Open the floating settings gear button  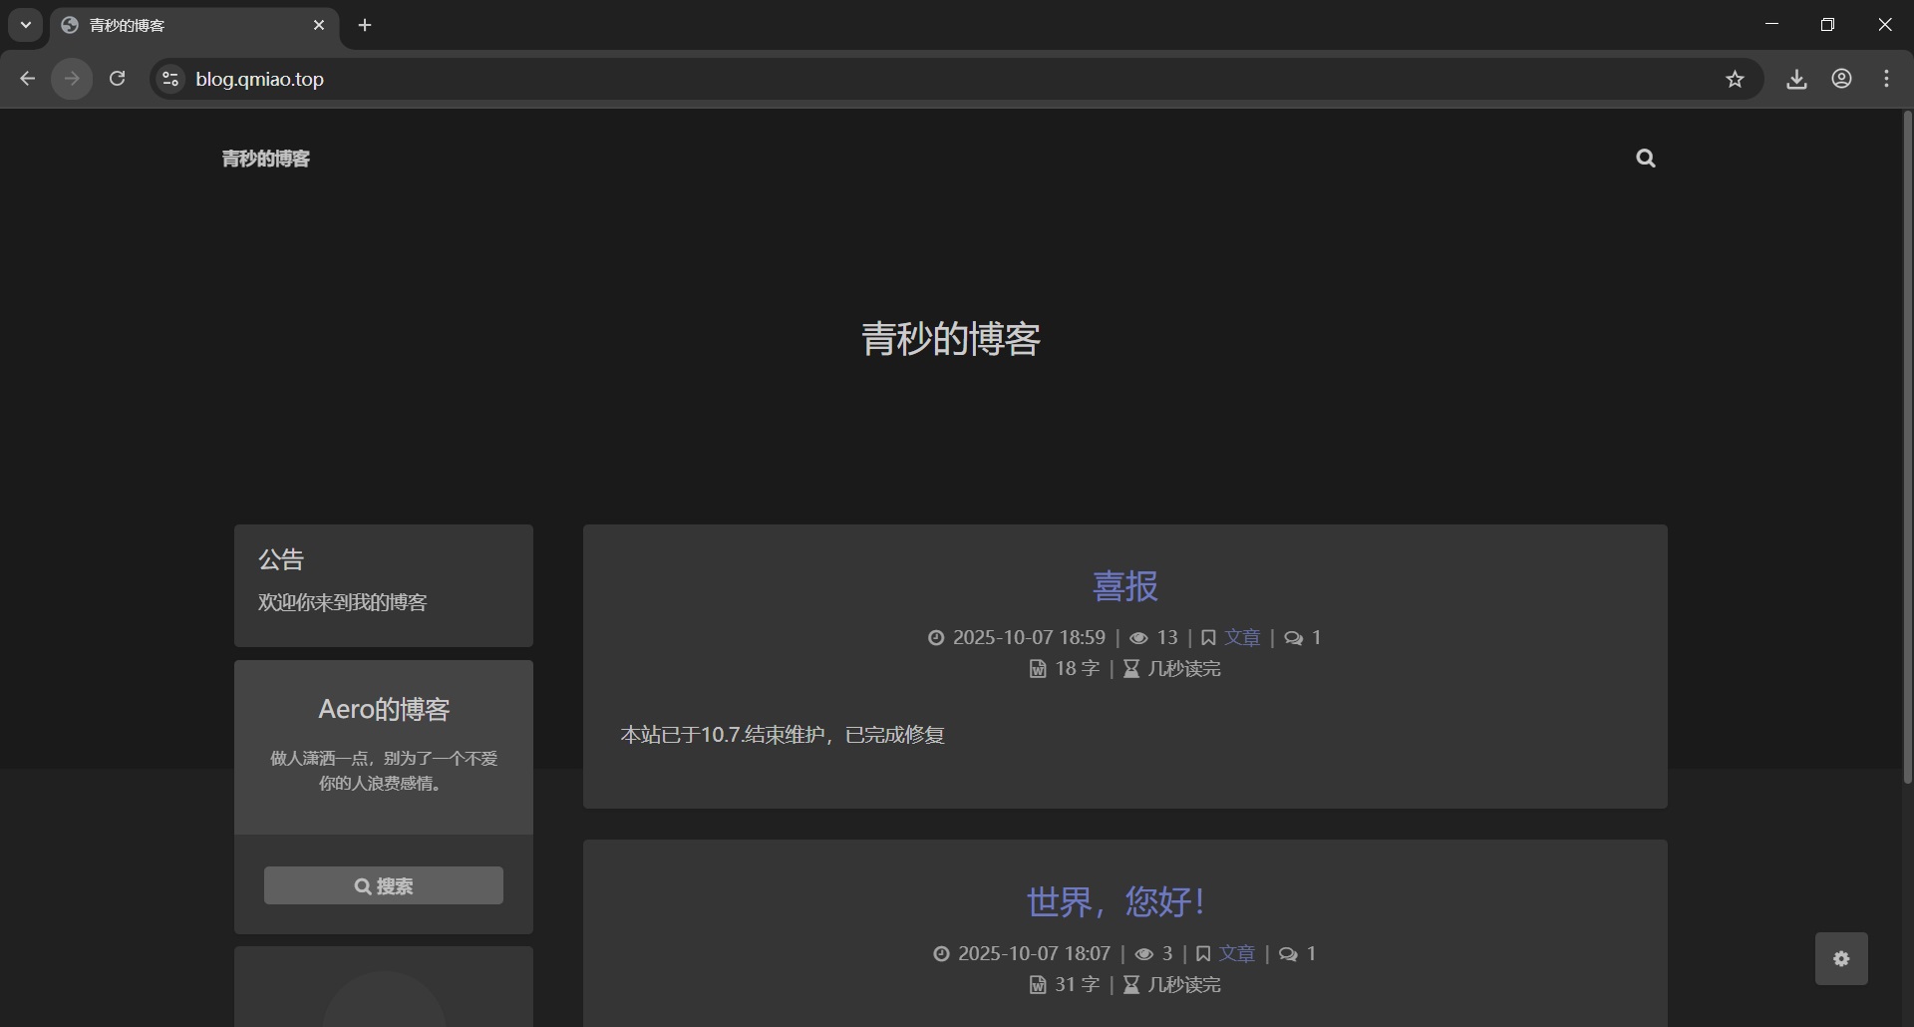(x=1840, y=958)
